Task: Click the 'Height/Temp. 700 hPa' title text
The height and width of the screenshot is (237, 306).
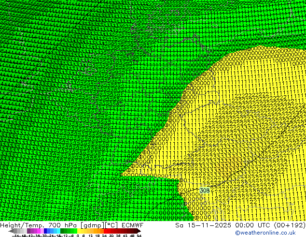Action: 39,225
